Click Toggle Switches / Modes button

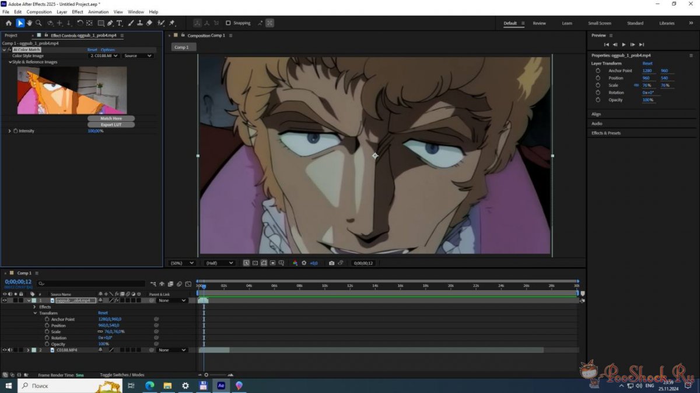tap(122, 375)
